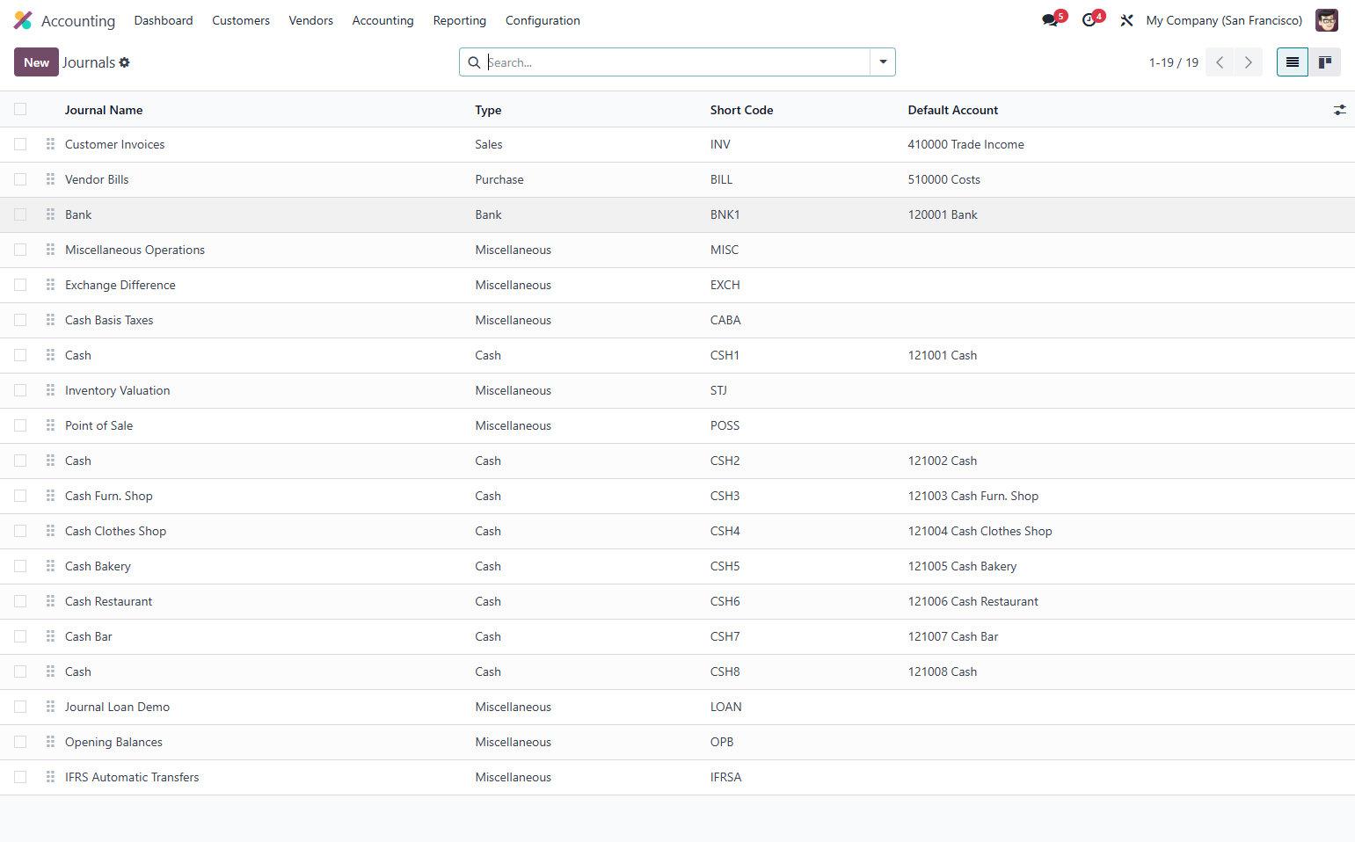Open the Accounting dropdown menu
Viewport: 1355px width, 842px height.
(x=382, y=20)
